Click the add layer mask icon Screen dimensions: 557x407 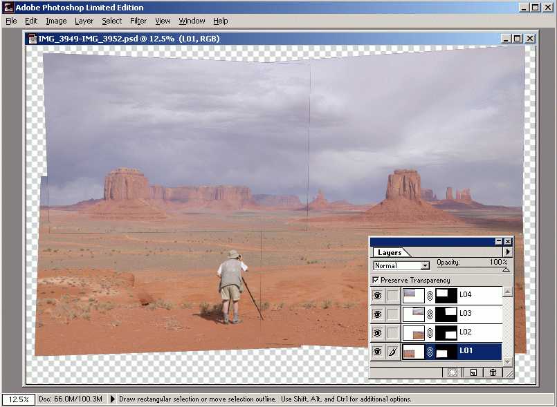[x=453, y=372]
